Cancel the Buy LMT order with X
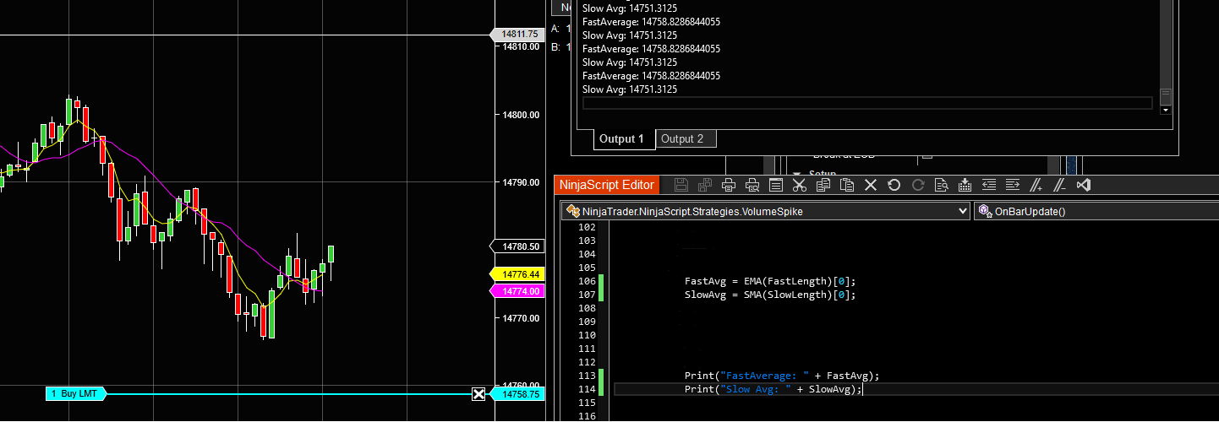This screenshot has width=1219, height=422. 478,394
